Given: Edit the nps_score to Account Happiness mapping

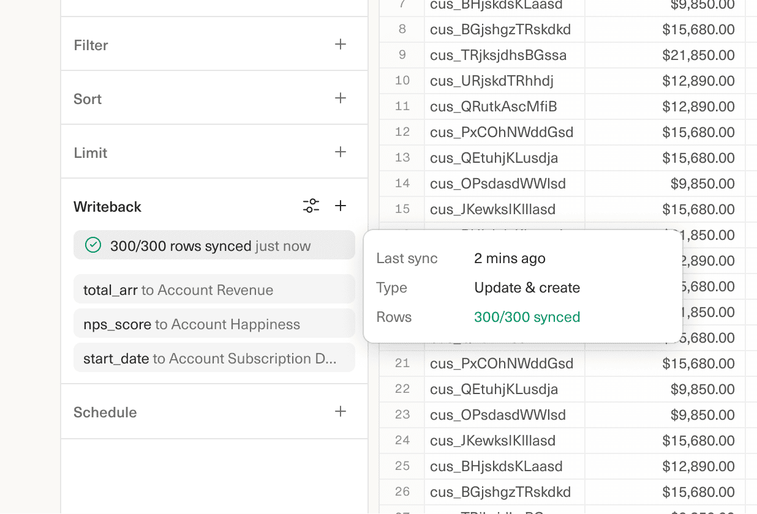Looking at the screenshot, I should 214,324.
